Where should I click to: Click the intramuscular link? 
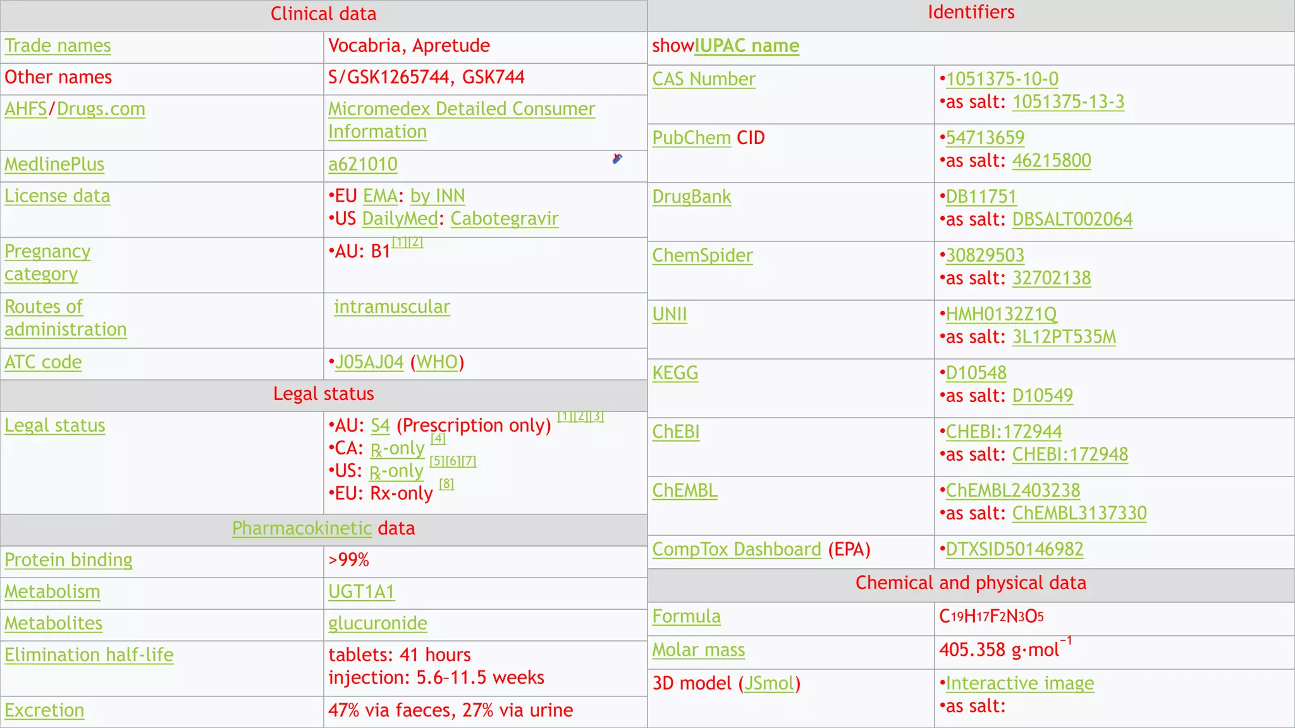pos(392,306)
